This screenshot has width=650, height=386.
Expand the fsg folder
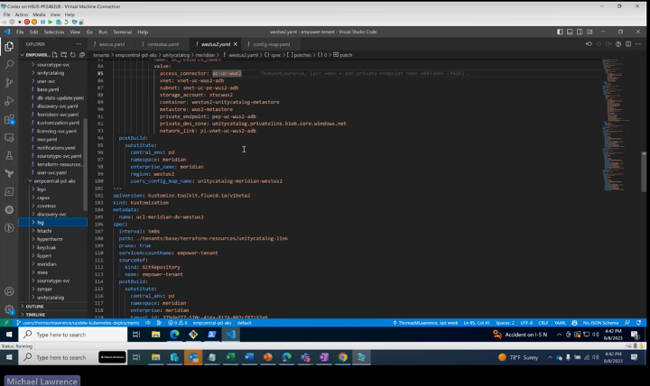[x=52, y=223]
